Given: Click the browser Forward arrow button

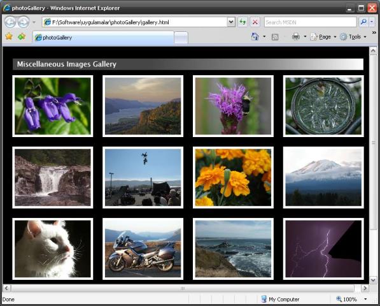Looking at the screenshot, I should coord(24,22).
